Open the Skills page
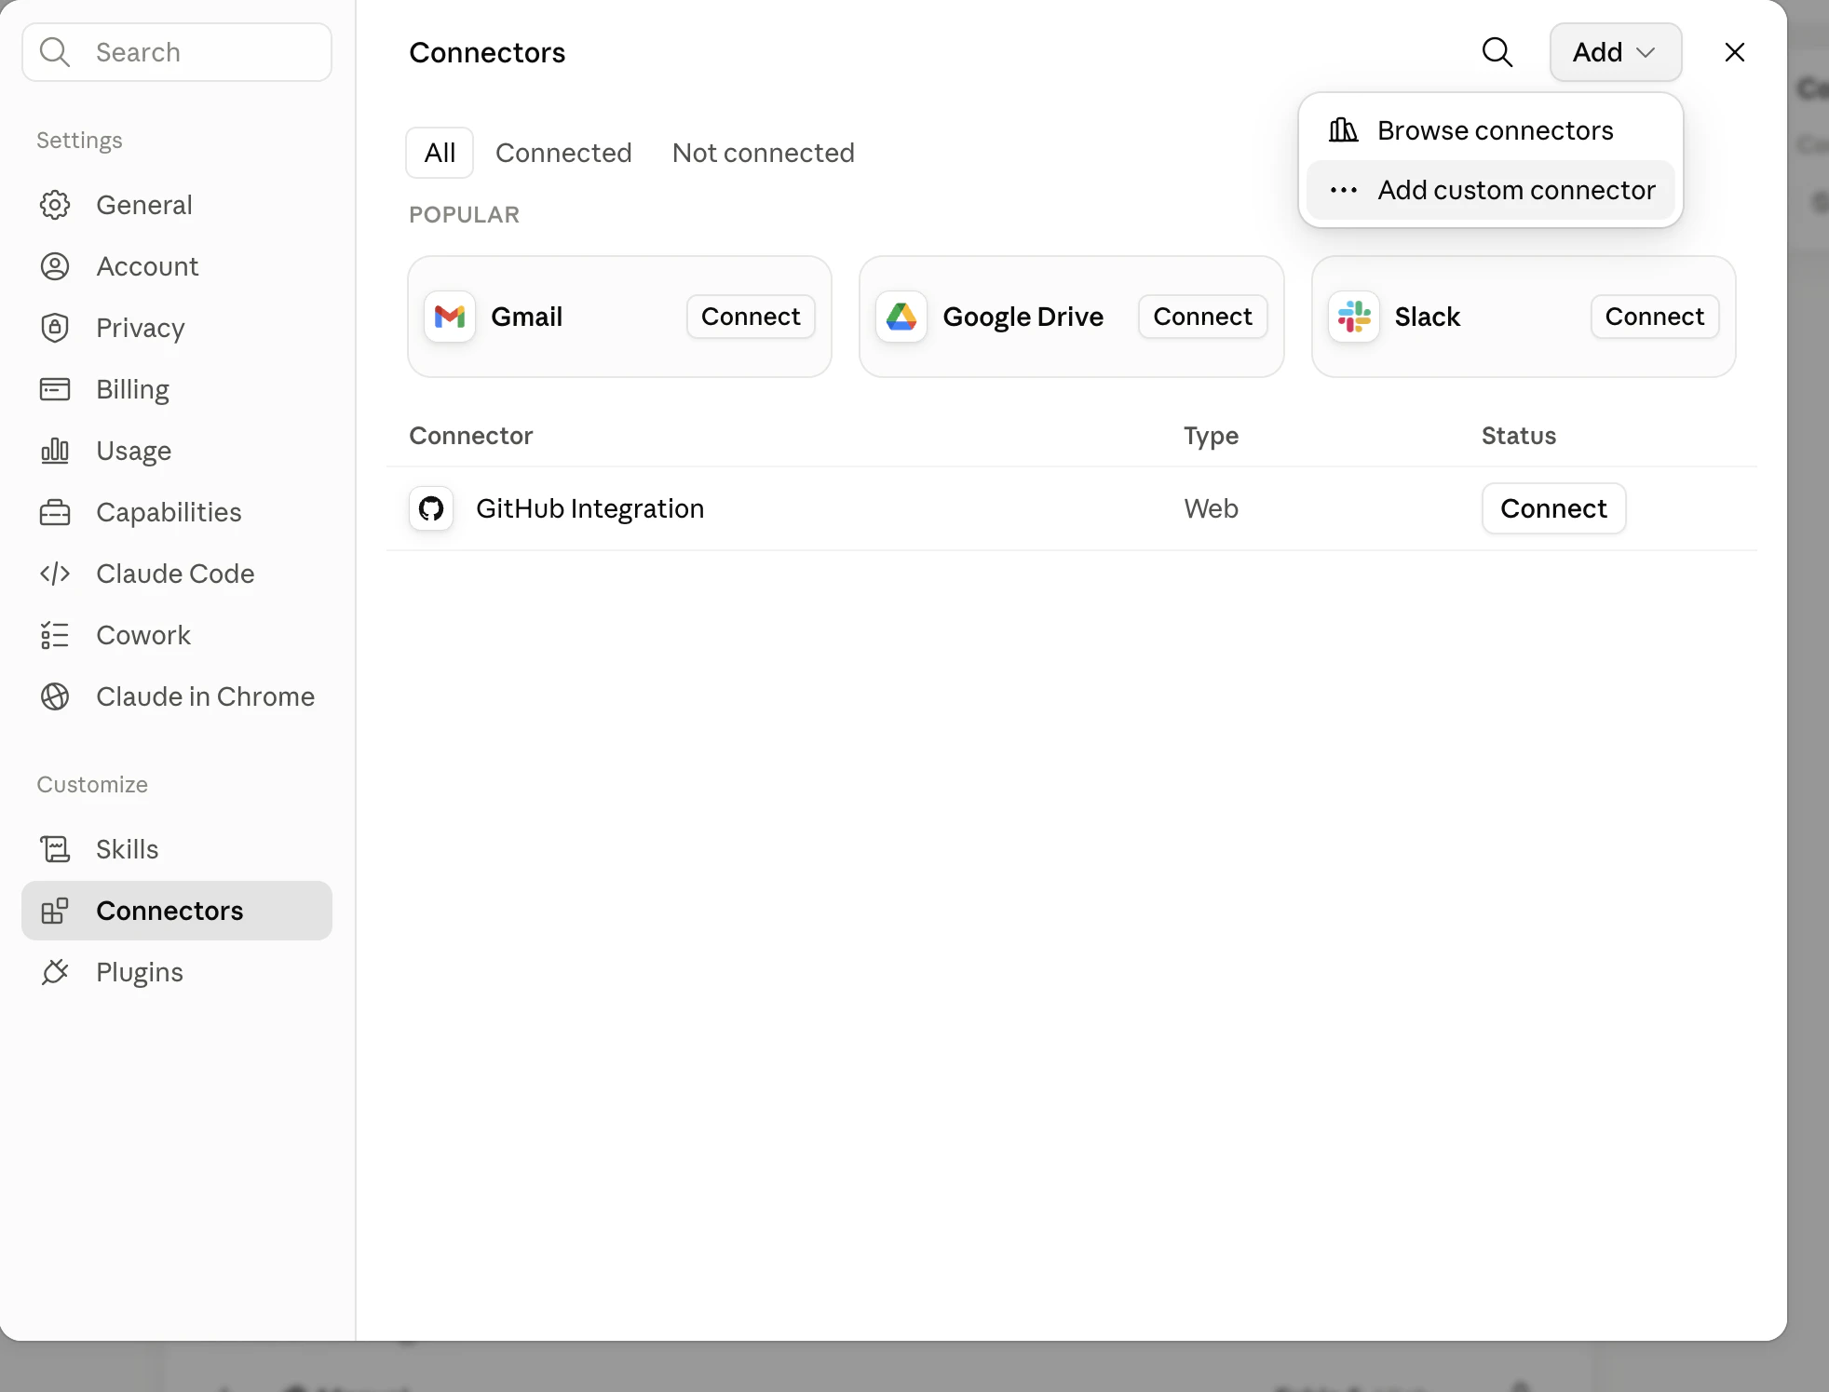 click(177, 849)
